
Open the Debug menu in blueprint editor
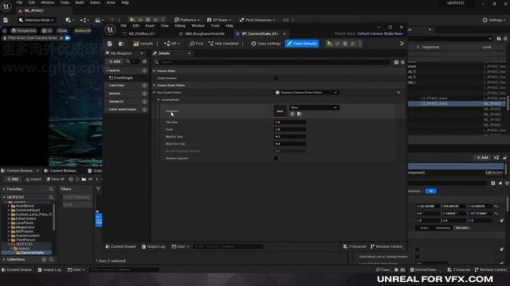coord(180,25)
